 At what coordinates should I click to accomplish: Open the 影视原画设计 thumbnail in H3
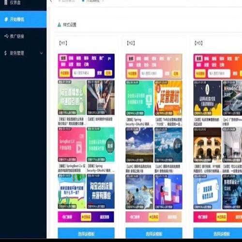[x=232, y=192]
